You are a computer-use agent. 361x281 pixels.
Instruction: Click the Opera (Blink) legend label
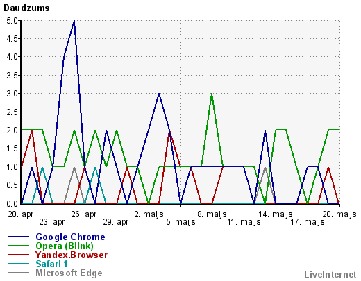[65, 246]
